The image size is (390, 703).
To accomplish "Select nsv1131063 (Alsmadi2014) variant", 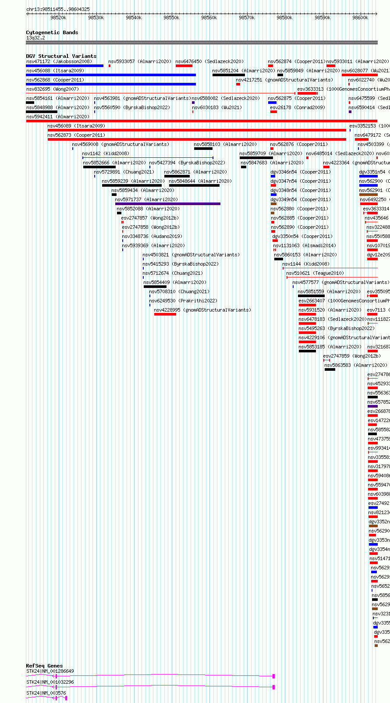I will 305,245.
